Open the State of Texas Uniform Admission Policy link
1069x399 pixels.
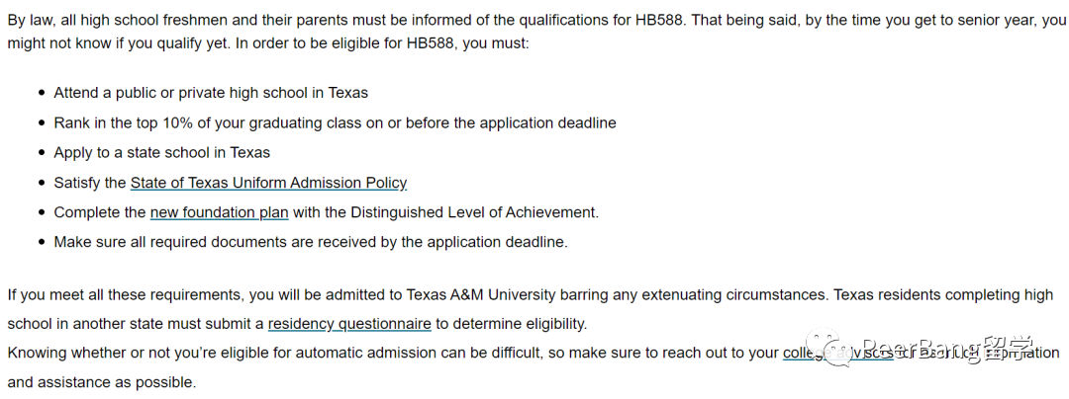268,183
